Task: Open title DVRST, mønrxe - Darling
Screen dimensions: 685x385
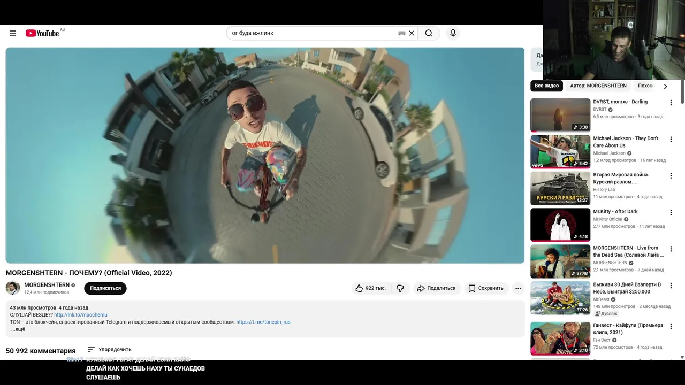Action: tap(620, 102)
